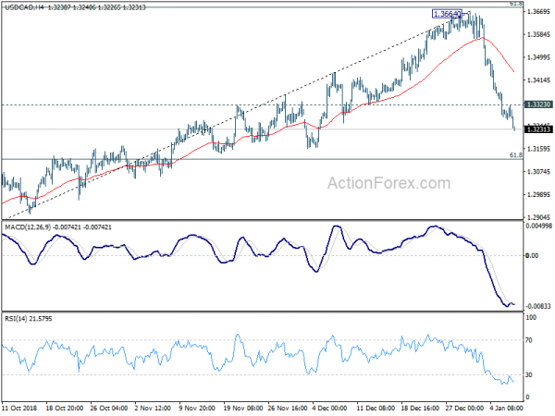Click the RSI 30 level scale mark

[x=528, y=374]
